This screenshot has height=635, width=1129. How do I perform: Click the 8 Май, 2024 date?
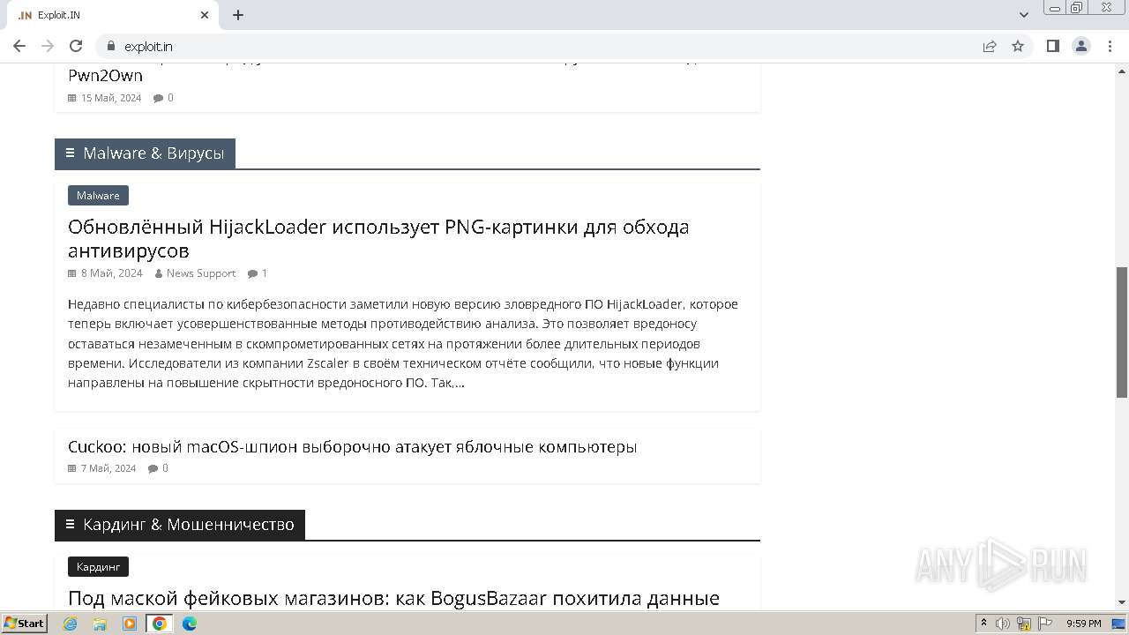pos(112,273)
